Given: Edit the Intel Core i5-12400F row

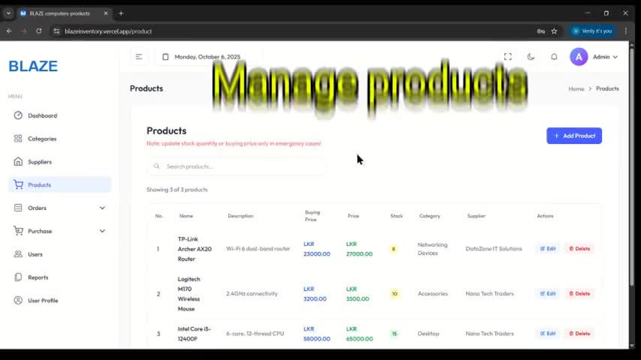Looking at the screenshot, I should point(548,334).
